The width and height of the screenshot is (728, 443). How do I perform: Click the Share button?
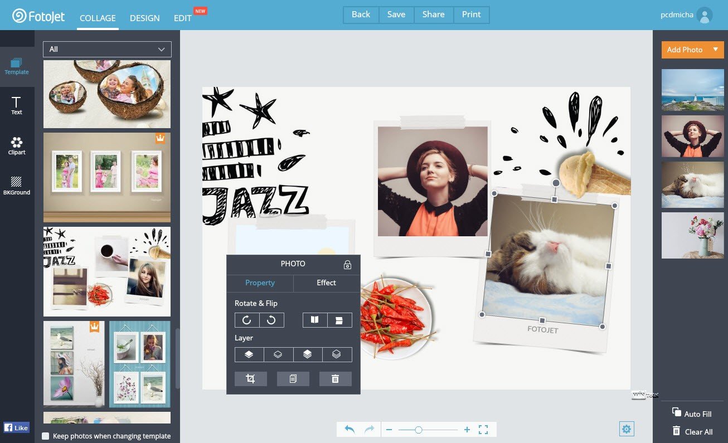(434, 14)
